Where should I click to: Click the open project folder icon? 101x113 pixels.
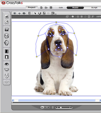pyautogui.click(x=46, y=8)
